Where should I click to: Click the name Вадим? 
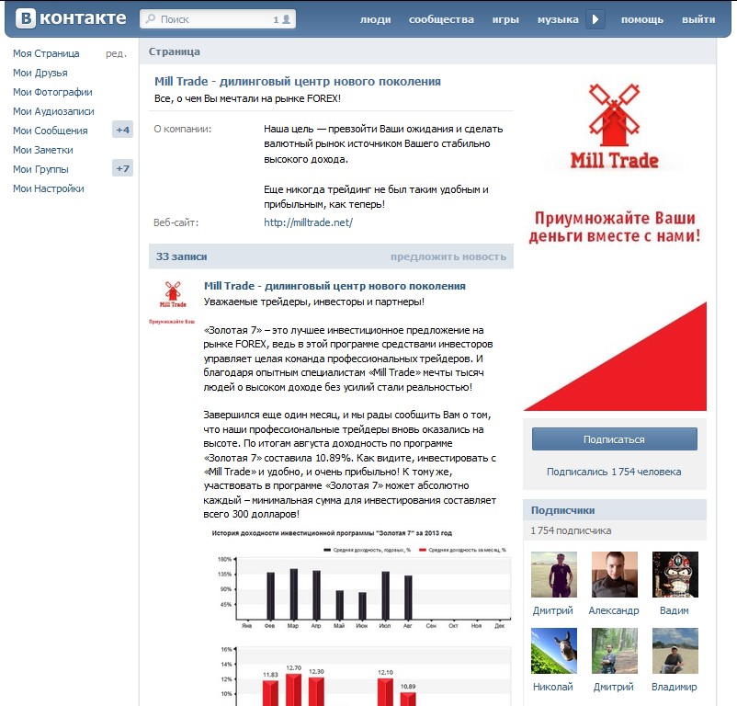[674, 610]
